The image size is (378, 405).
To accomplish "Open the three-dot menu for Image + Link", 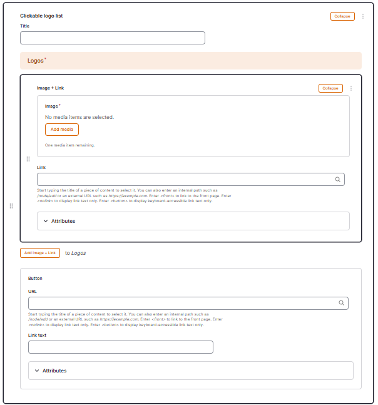I will pos(351,88).
